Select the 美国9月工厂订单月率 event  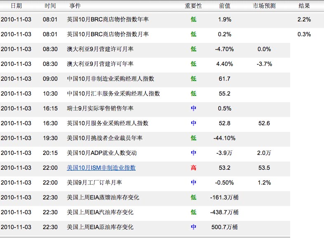click(x=94, y=183)
